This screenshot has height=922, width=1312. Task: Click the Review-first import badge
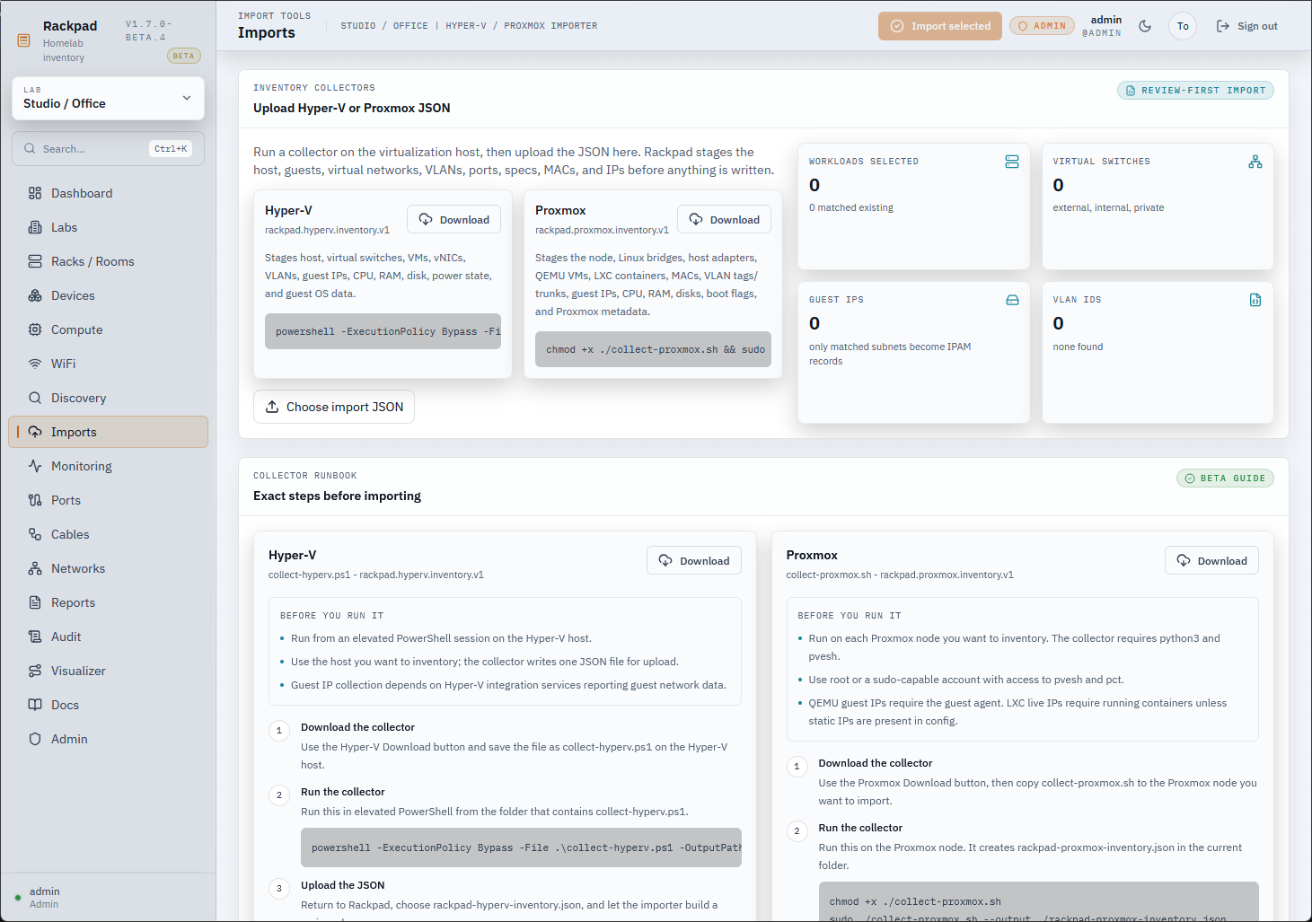click(x=1195, y=91)
